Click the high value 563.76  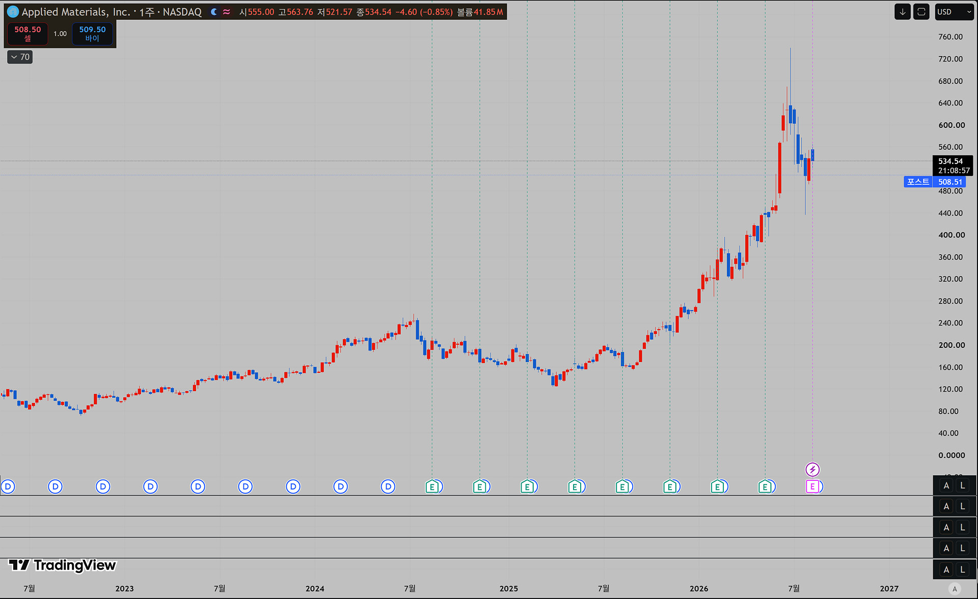click(300, 12)
